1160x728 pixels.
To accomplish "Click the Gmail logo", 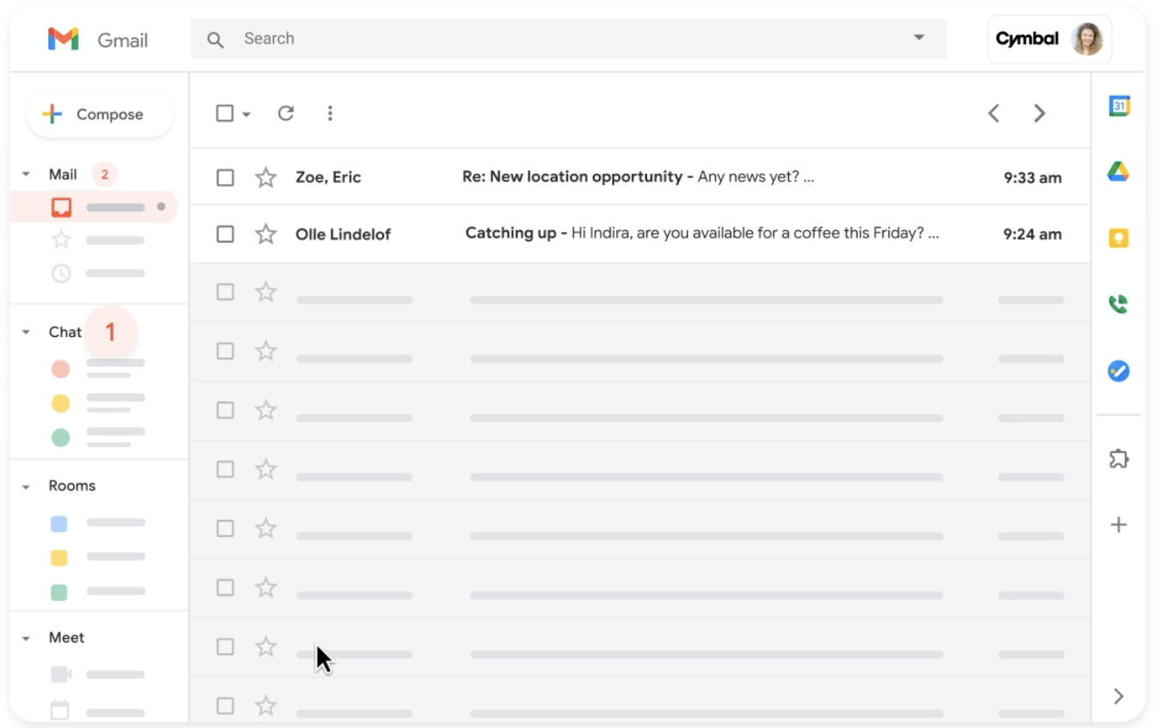I will click(x=97, y=39).
